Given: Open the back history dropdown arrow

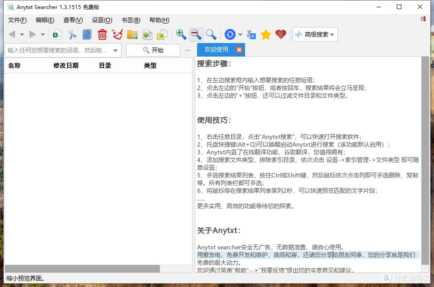Looking at the screenshot, I should tap(22, 35).
